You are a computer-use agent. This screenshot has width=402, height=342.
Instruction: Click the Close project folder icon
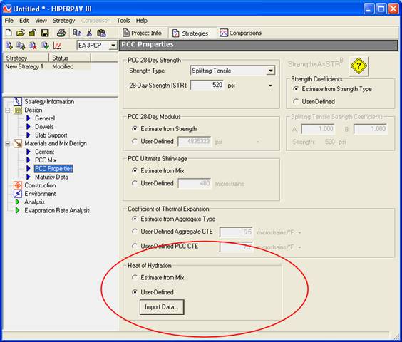coord(32,33)
